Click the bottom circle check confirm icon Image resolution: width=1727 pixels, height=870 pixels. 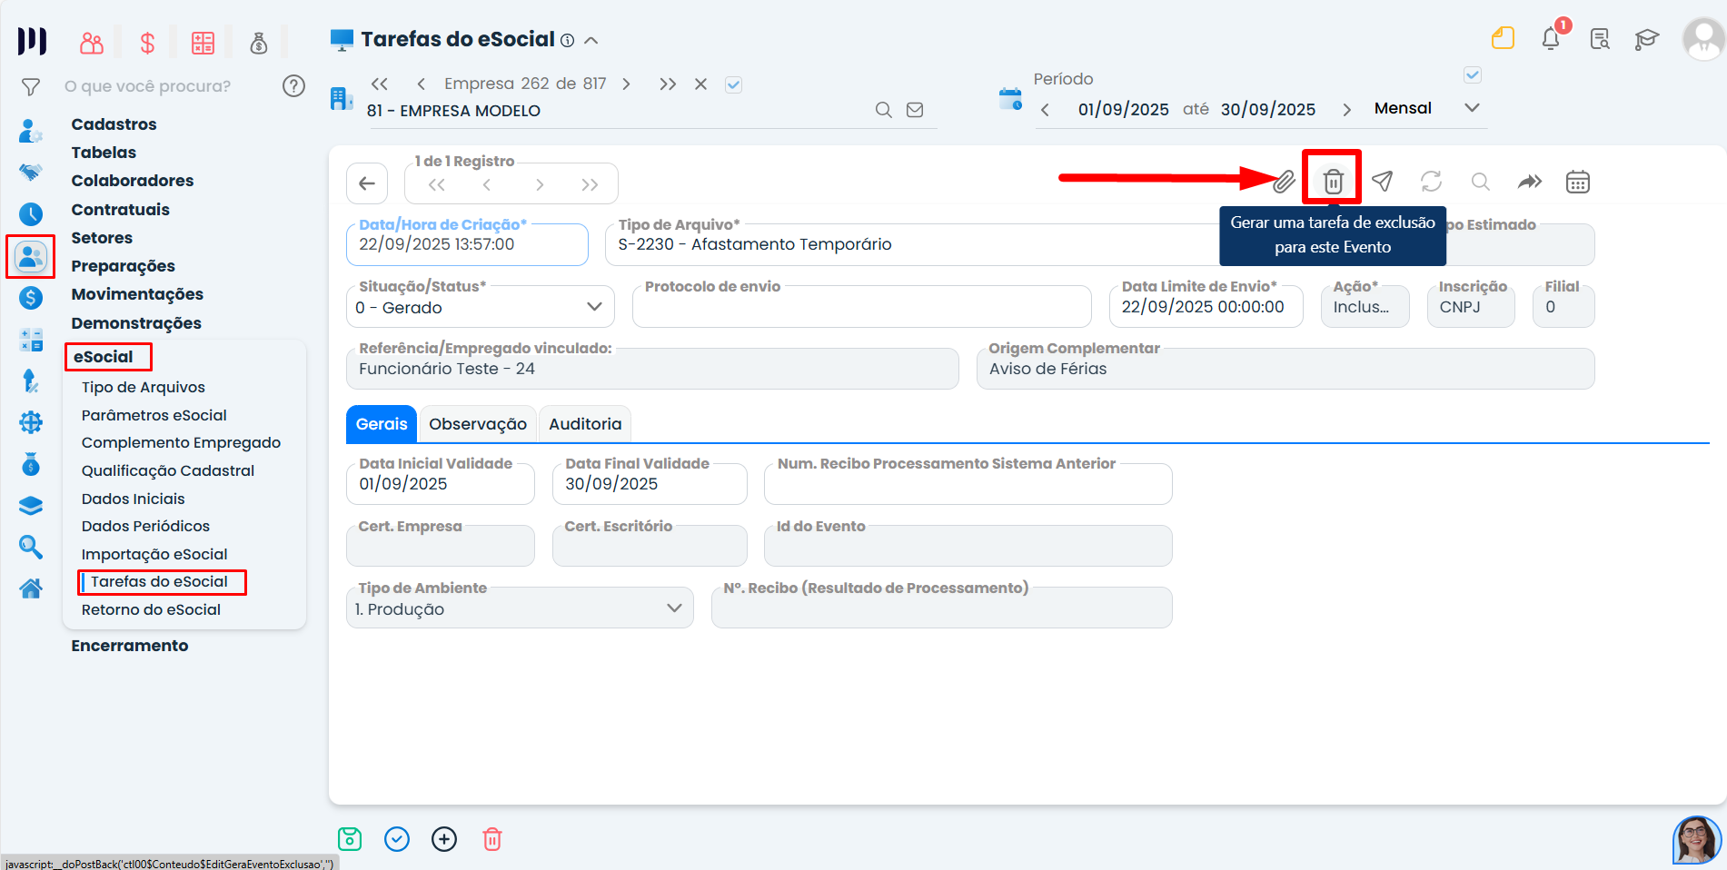[397, 839]
